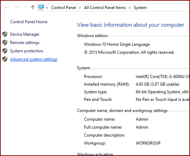The height and width of the screenshot is (156, 190).
Task: Select System in the breadcrumb
Action: 140,8
